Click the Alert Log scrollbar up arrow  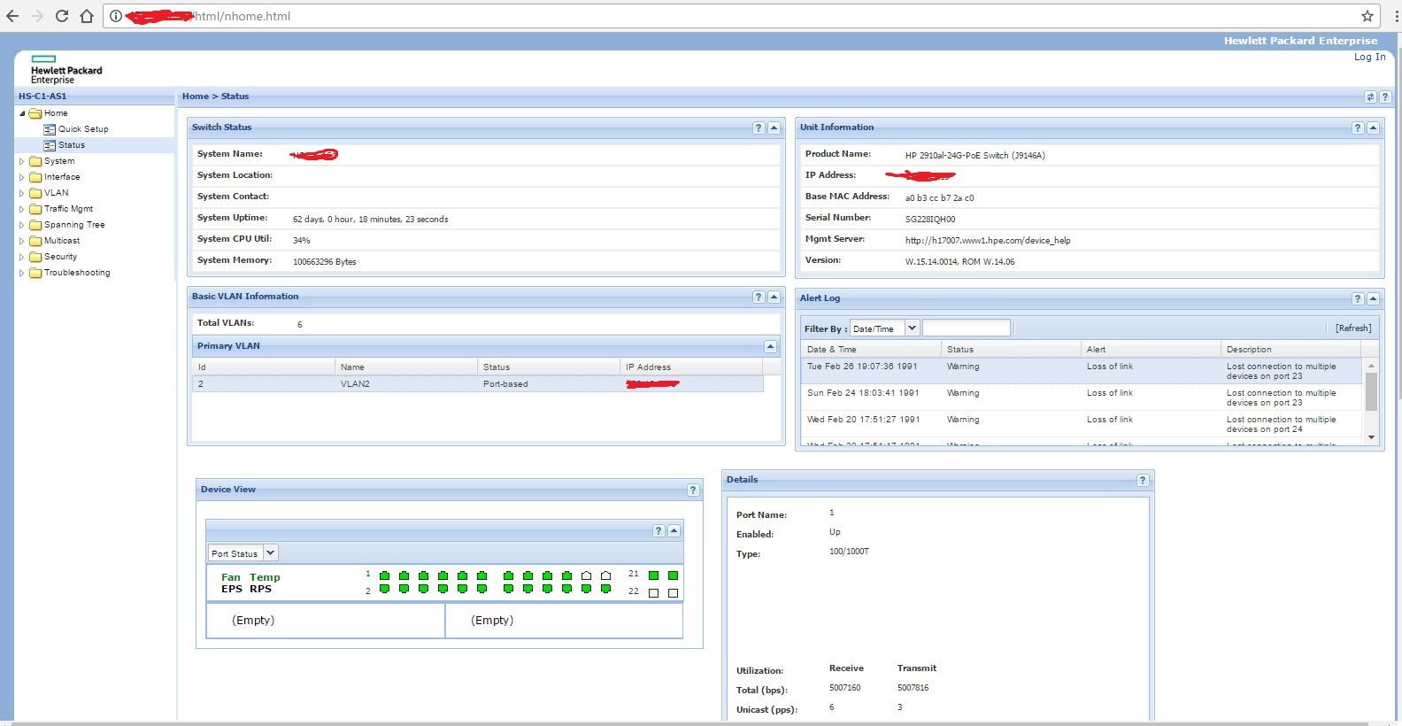point(1371,366)
